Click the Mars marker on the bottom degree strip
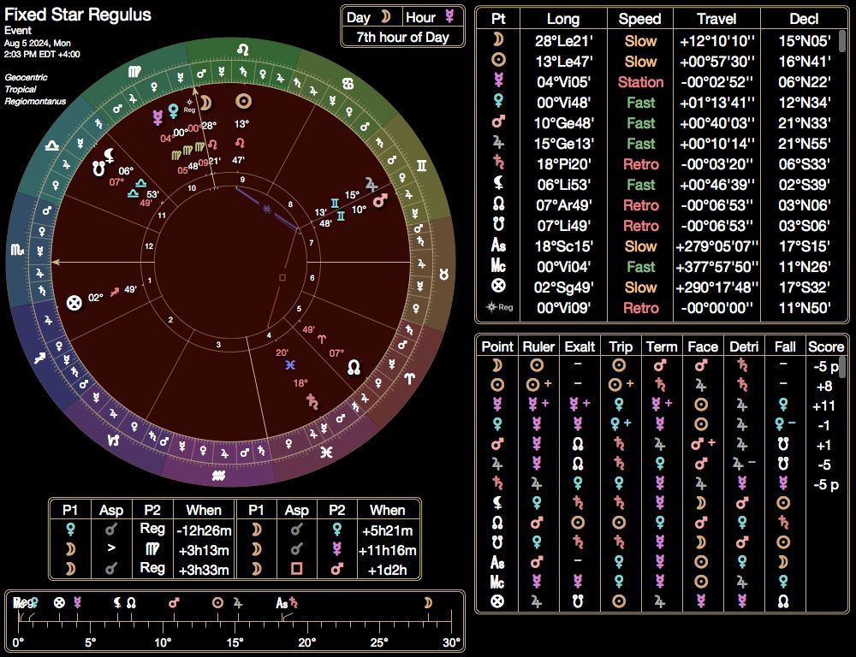 tap(174, 603)
